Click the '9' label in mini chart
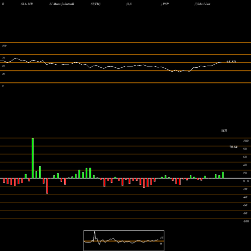 [x=161, y=244]
